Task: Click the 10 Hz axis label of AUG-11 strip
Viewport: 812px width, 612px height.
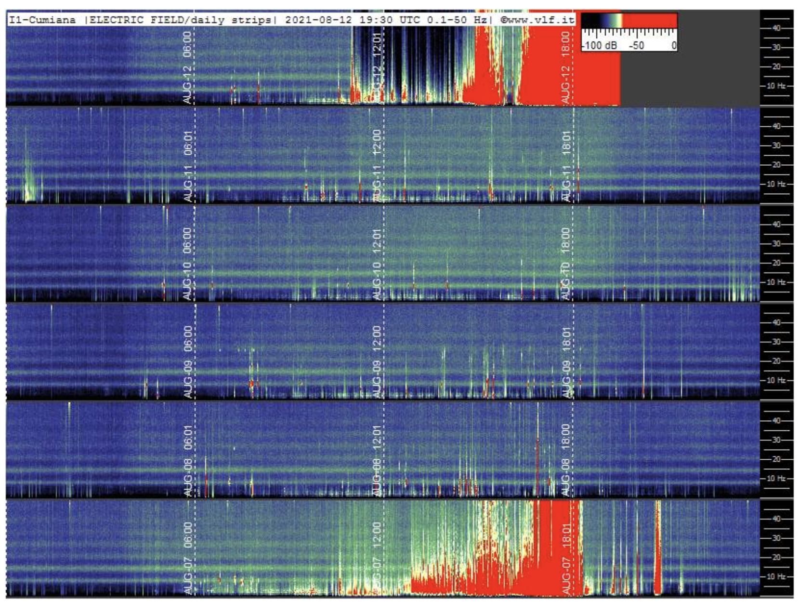Action: click(776, 184)
